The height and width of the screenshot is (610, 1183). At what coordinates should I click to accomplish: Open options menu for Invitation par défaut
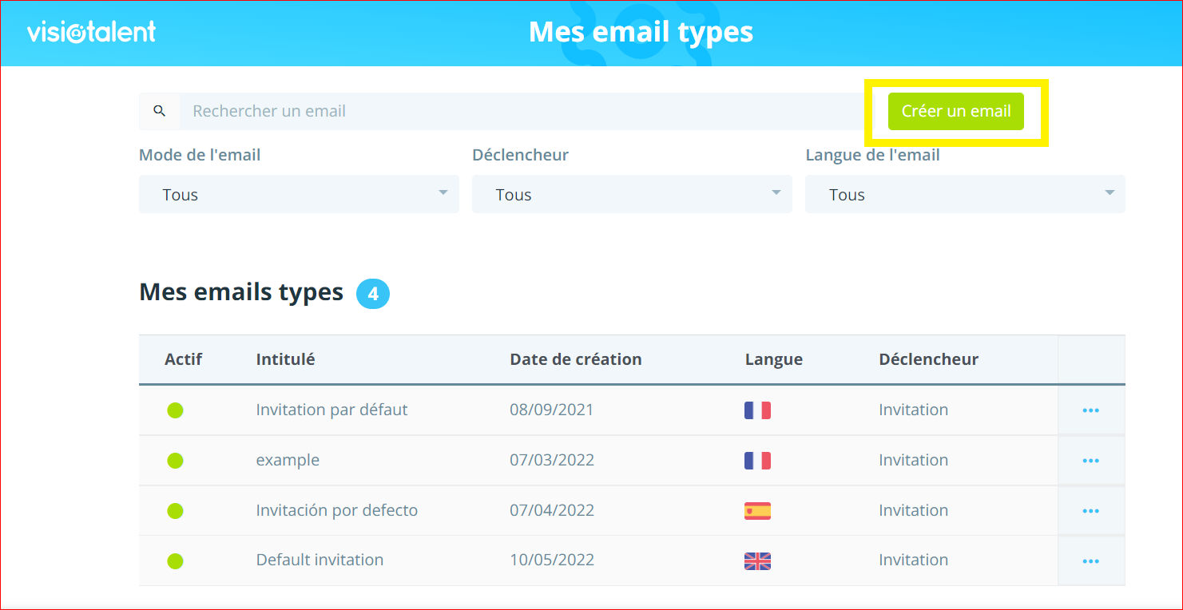click(x=1090, y=410)
